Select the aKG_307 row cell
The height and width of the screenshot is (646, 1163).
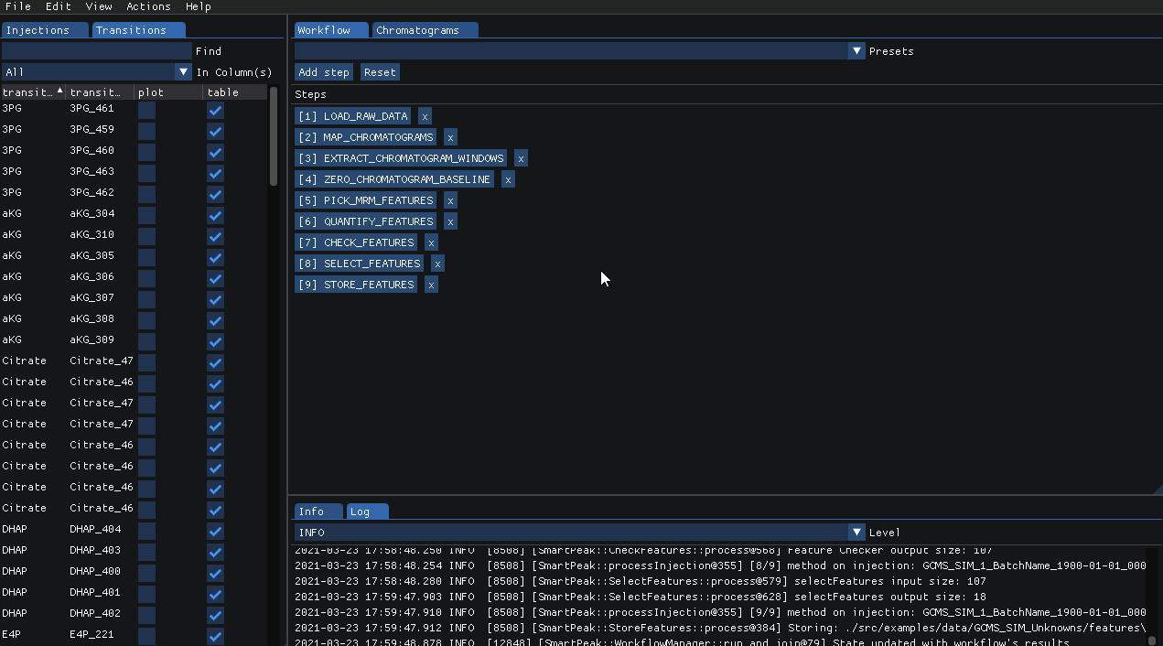pos(92,297)
